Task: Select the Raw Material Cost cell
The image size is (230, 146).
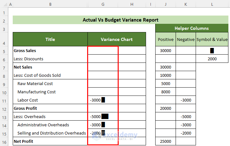Action: pos(50,83)
